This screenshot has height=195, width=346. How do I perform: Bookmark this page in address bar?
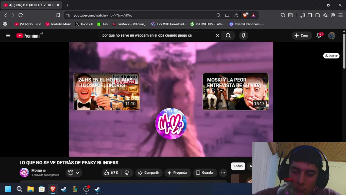[58, 15]
